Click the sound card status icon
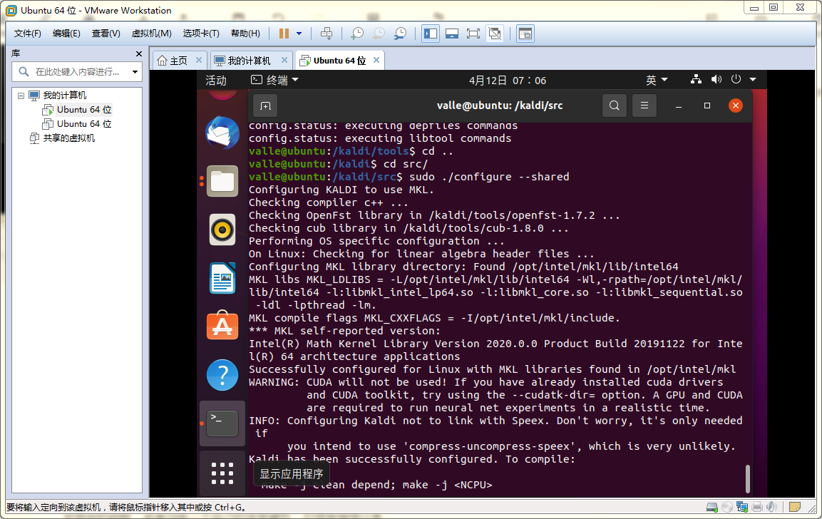Image resolution: width=822 pixels, height=519 pixels. (x=771, y=507)
